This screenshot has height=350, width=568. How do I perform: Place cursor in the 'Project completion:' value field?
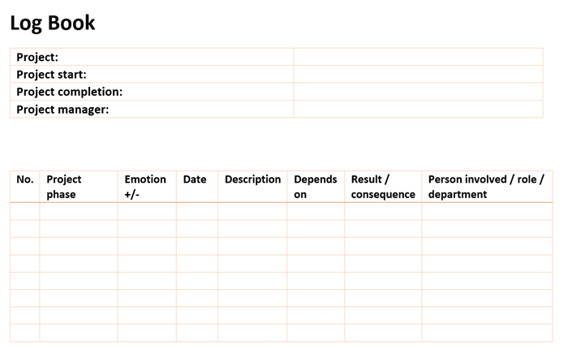click(x=418, y=92)
